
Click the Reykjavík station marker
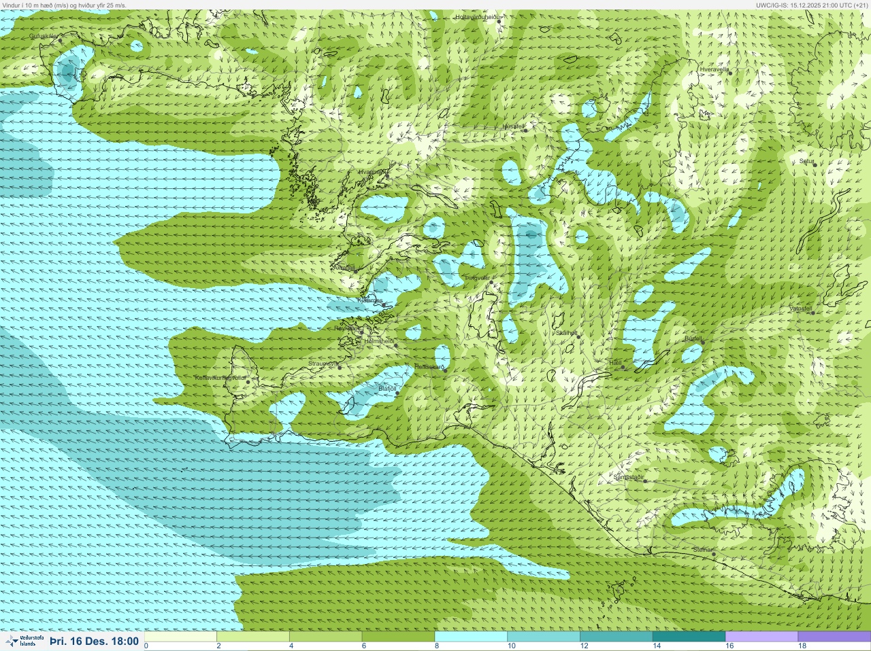pyautogui.click(x=361, y=331)
